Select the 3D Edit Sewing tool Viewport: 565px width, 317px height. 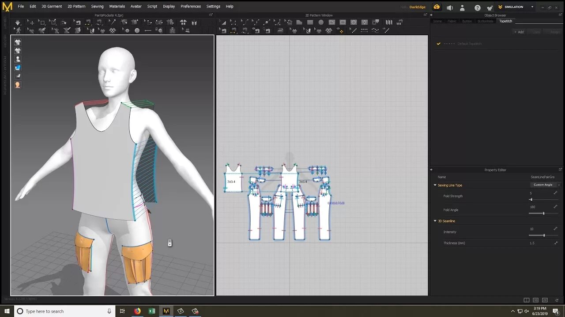[x=77, y=22]
